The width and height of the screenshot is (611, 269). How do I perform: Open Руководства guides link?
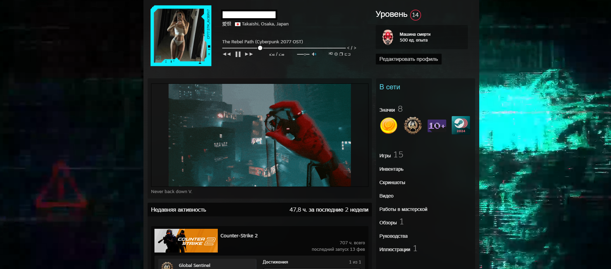coord(394,236)
